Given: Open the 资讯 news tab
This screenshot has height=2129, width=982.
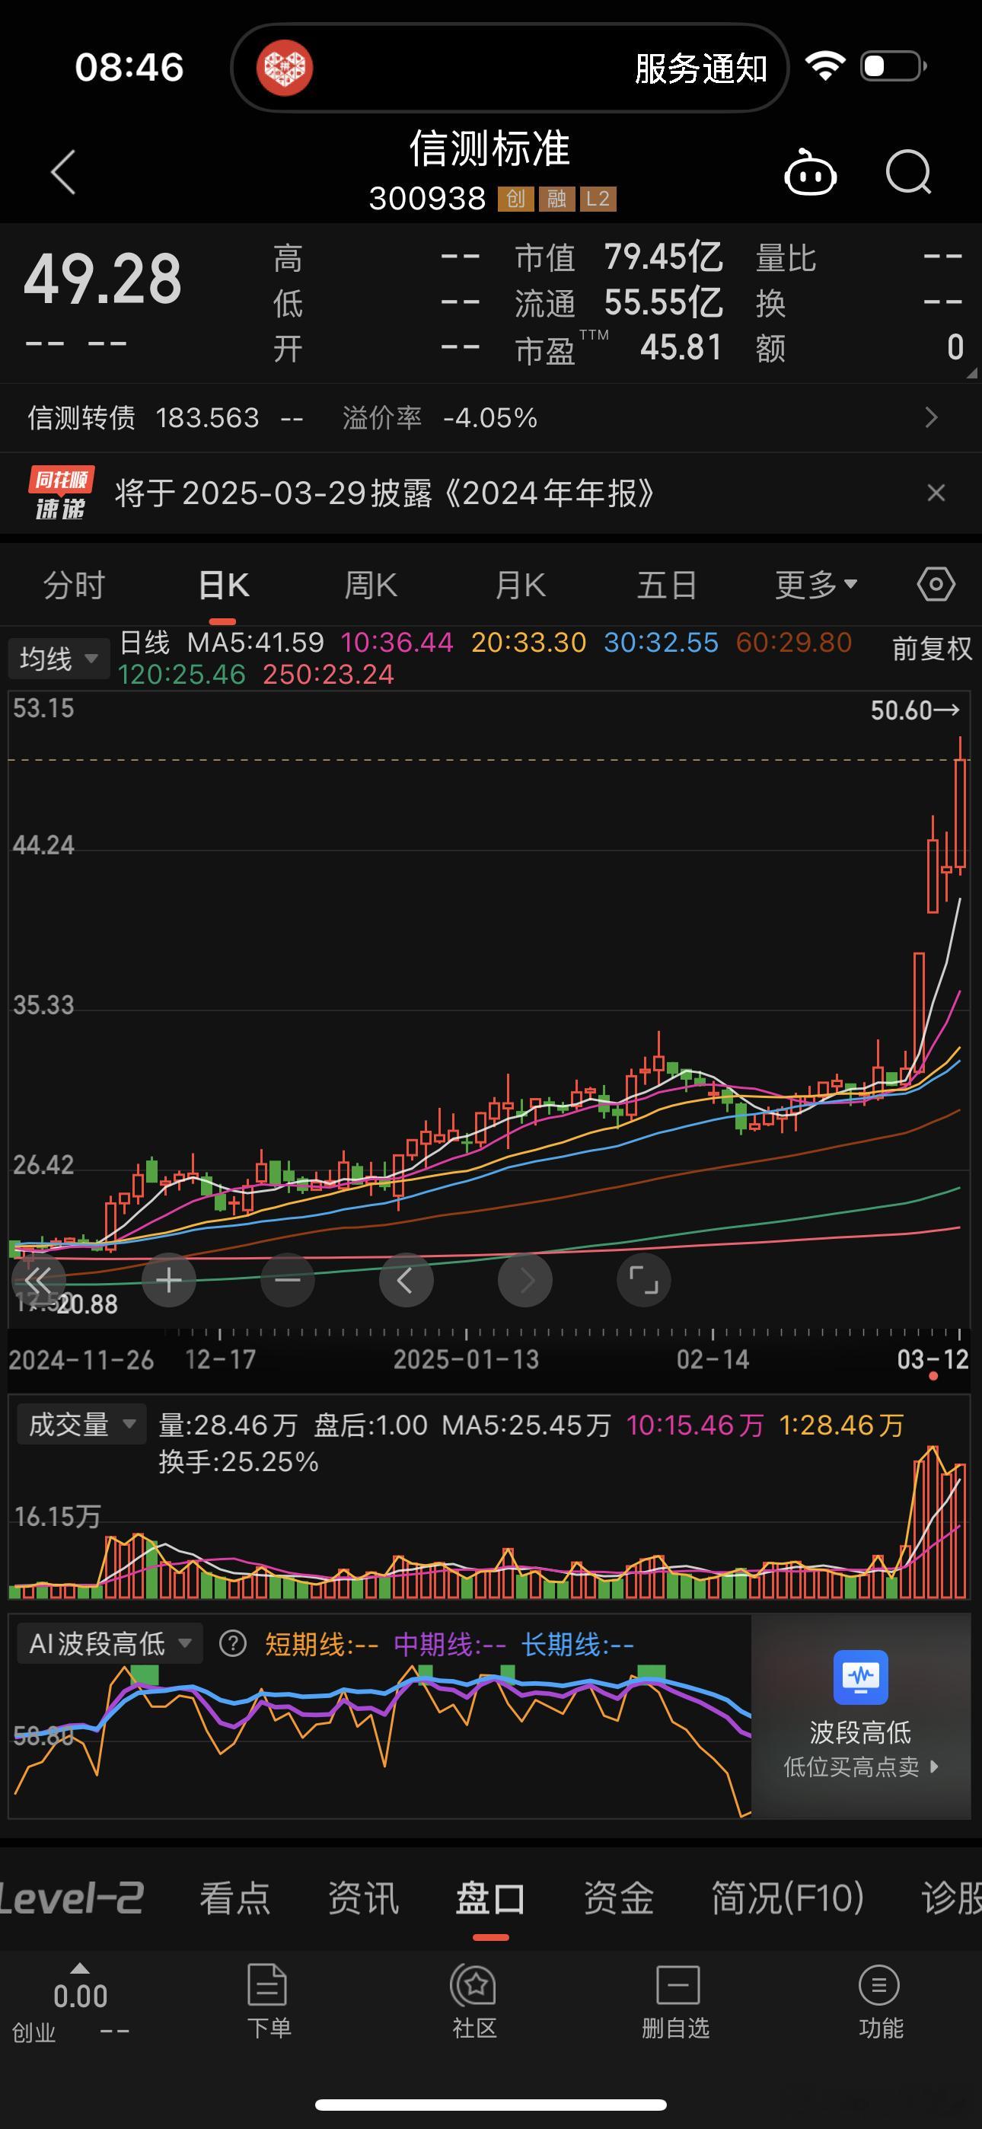Looking at the screenshot, I should (x=363, y=1898).
